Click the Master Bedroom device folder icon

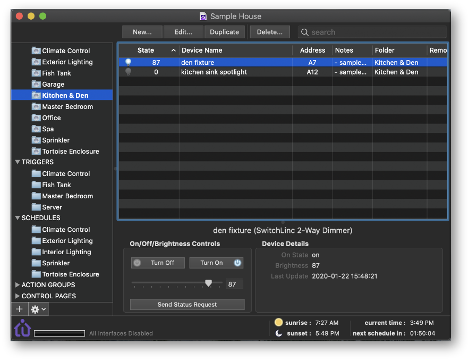pos(36,106)
